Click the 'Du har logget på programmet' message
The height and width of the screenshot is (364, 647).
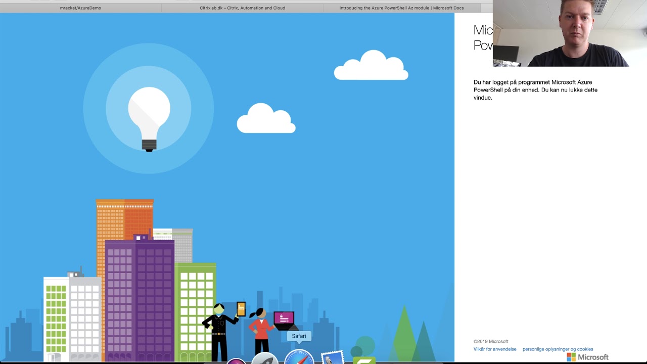[535, 90]
